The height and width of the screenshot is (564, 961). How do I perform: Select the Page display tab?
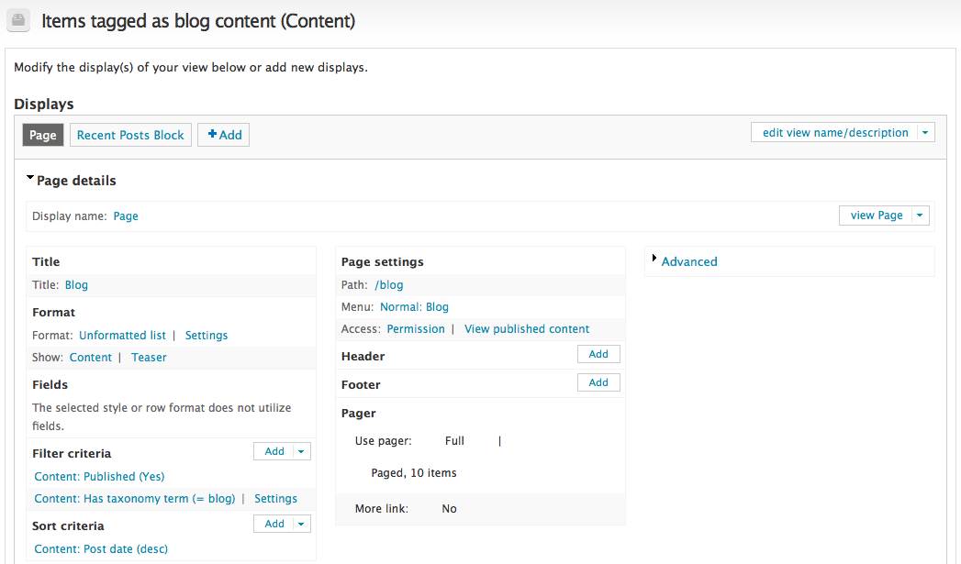coord(43,135)
